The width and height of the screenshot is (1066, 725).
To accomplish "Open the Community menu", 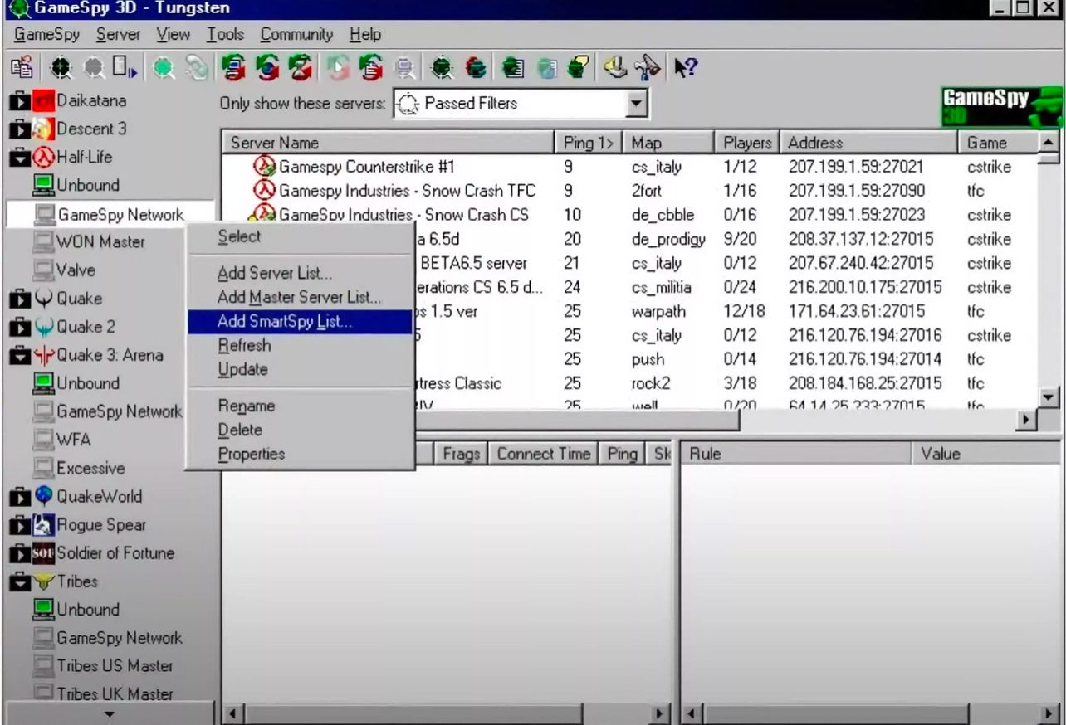I will [296, 35].
